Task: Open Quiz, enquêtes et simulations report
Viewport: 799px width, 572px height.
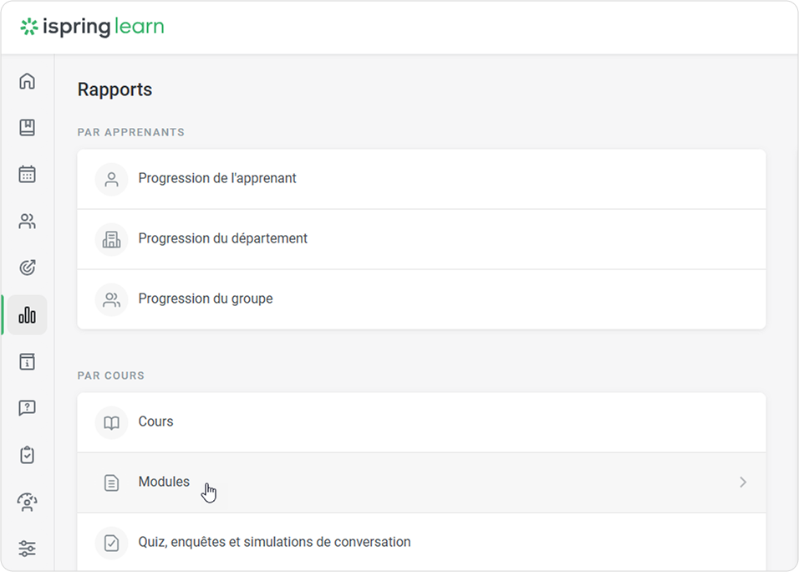Action: pos(274,543)
